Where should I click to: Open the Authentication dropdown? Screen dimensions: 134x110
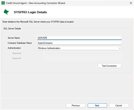coord(79,48)
